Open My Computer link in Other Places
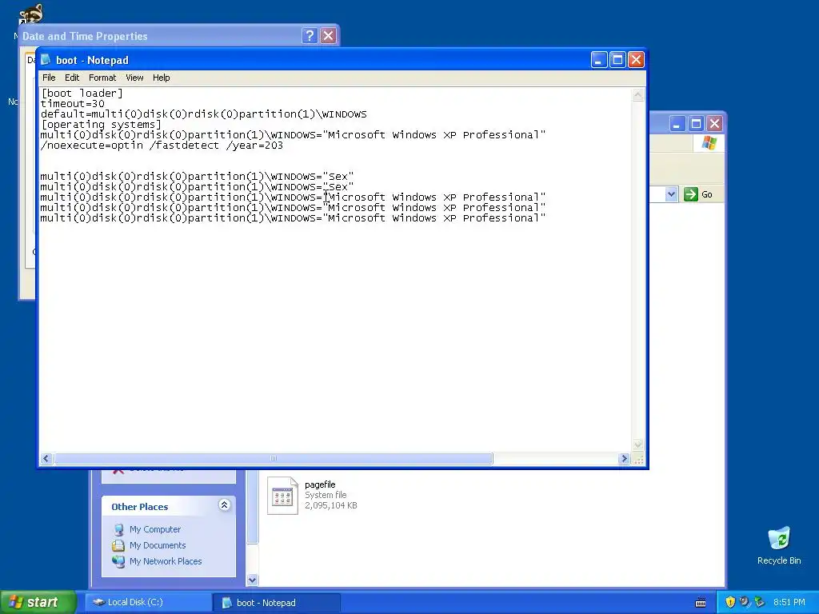819x614 pixels. pyautogui.click(x=155, y=529)
